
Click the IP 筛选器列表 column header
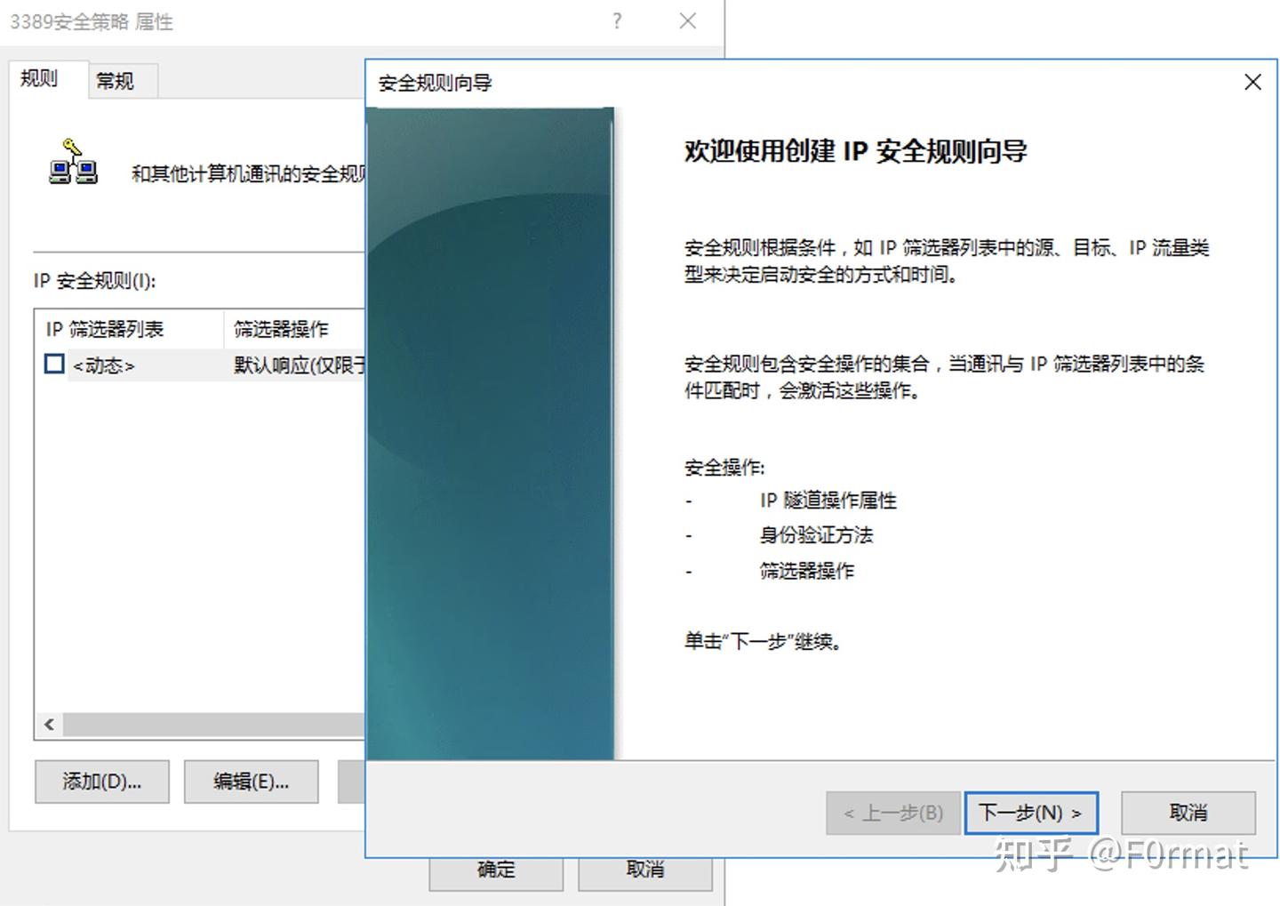point(106,328)
